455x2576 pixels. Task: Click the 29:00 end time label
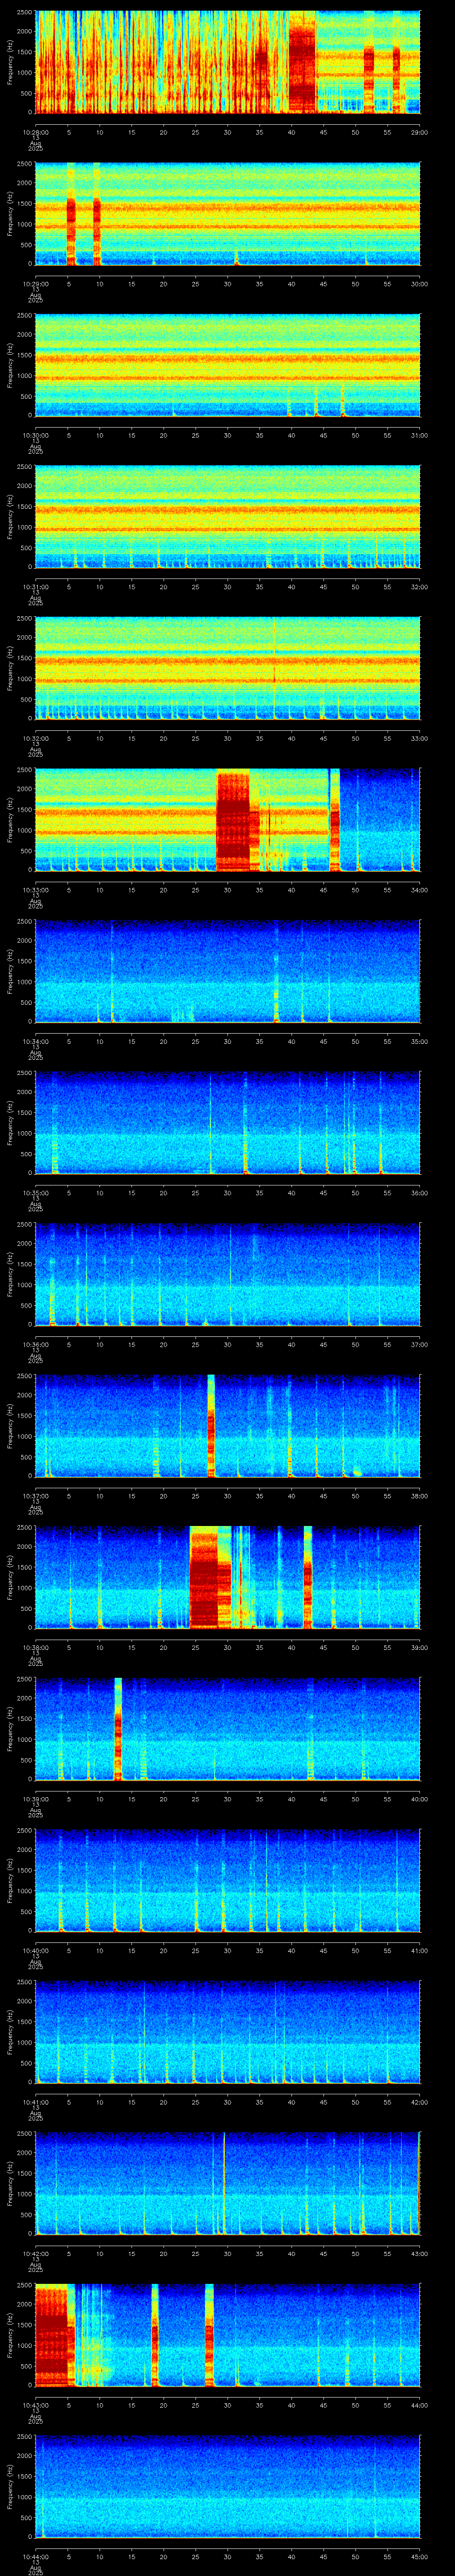coord(419,132)
